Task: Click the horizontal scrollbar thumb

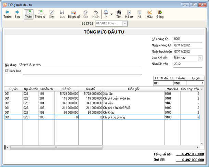Action: pyautogui.click(x=56, y=147)
